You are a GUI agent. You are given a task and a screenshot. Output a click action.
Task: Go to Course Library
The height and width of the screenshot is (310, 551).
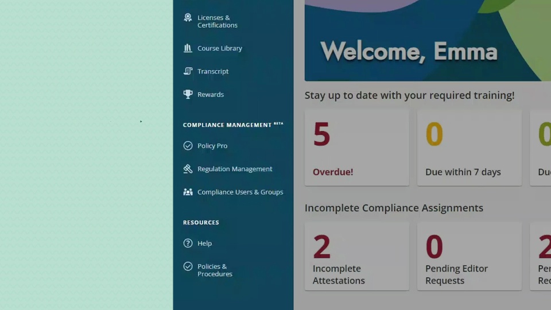[x=220, y=48]
